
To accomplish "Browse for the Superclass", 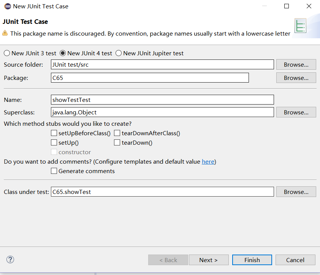I will tap(296, 112).
